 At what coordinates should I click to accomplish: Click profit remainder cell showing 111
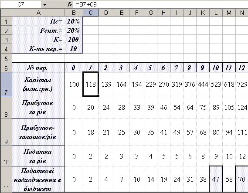[242, 132]
